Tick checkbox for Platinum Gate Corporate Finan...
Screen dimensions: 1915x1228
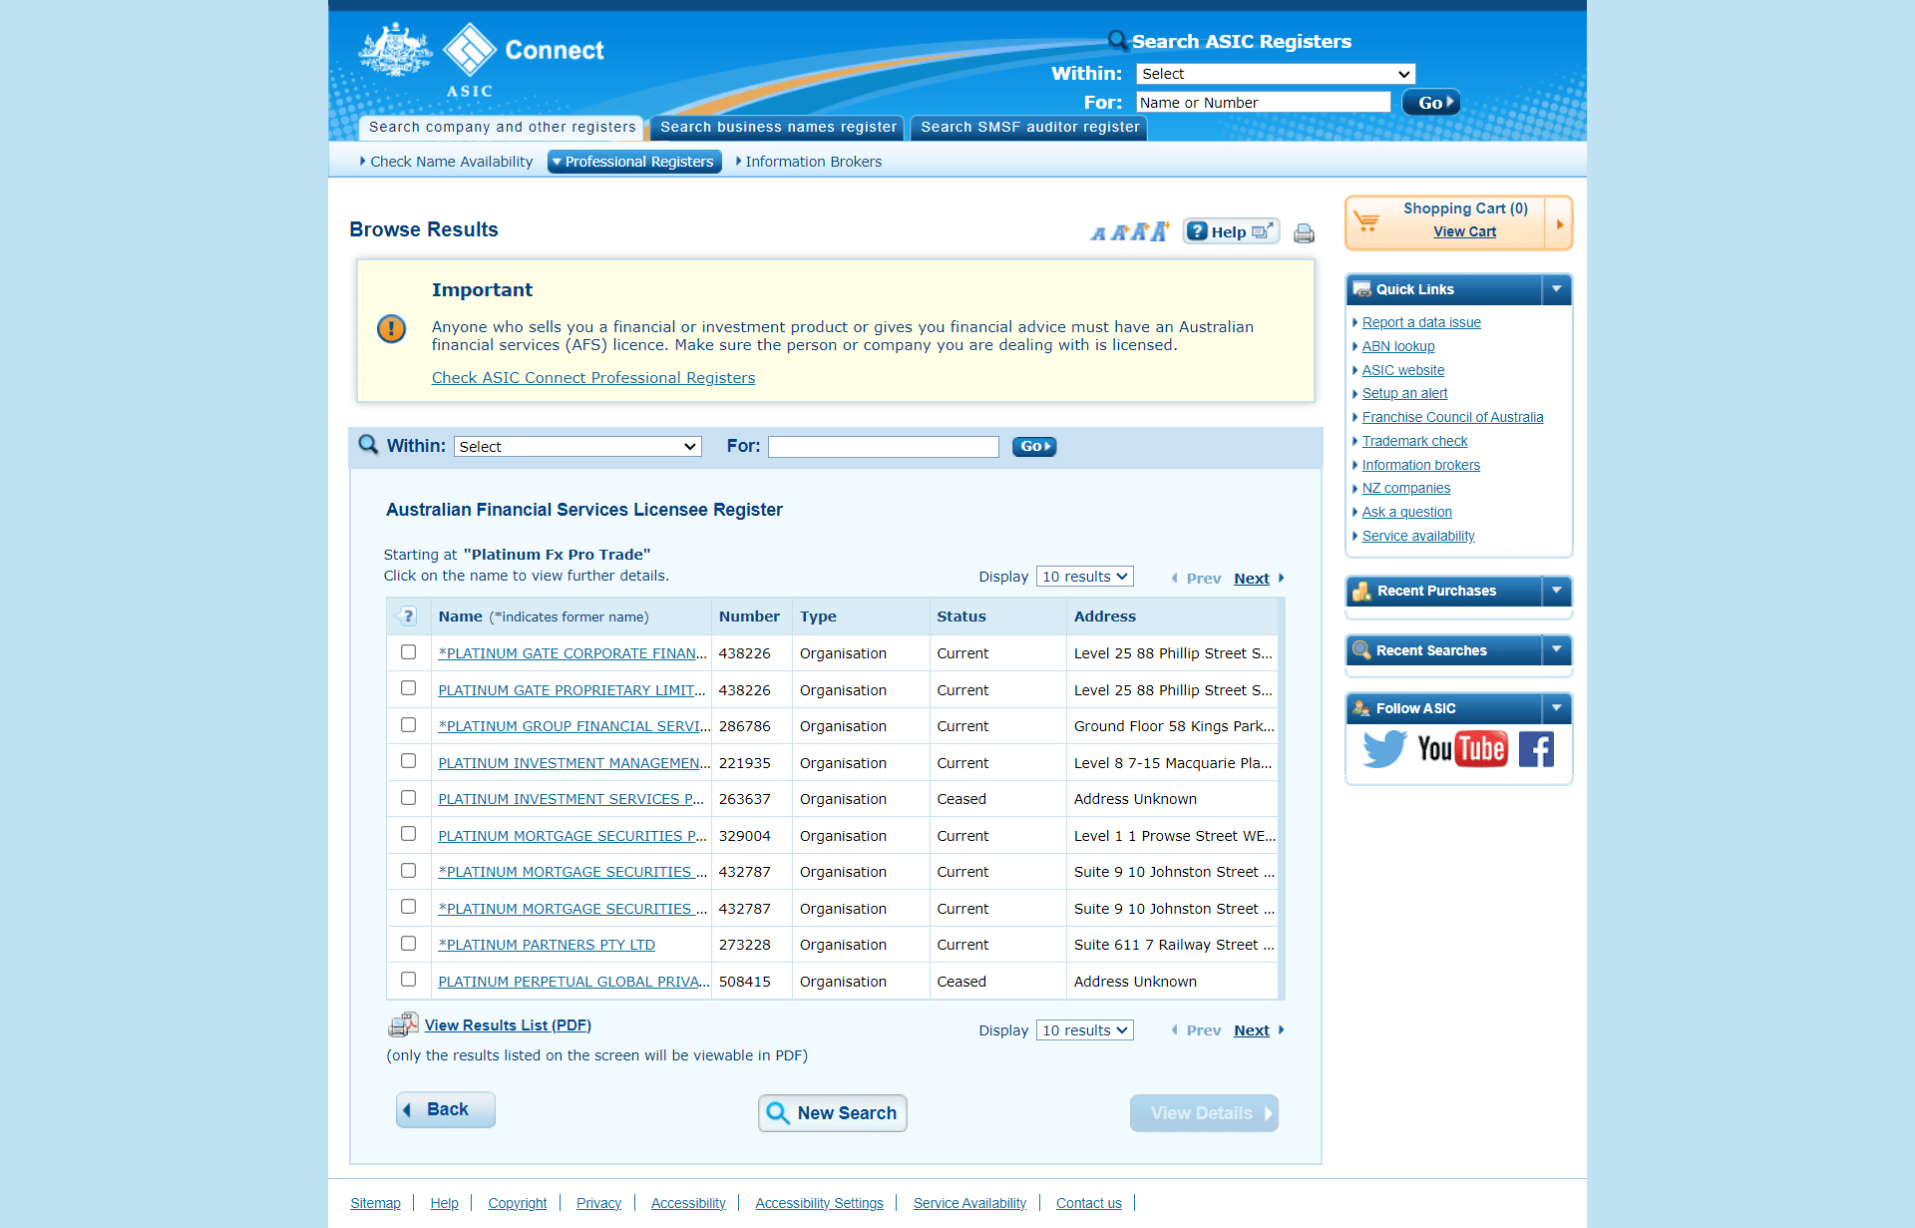408,651
